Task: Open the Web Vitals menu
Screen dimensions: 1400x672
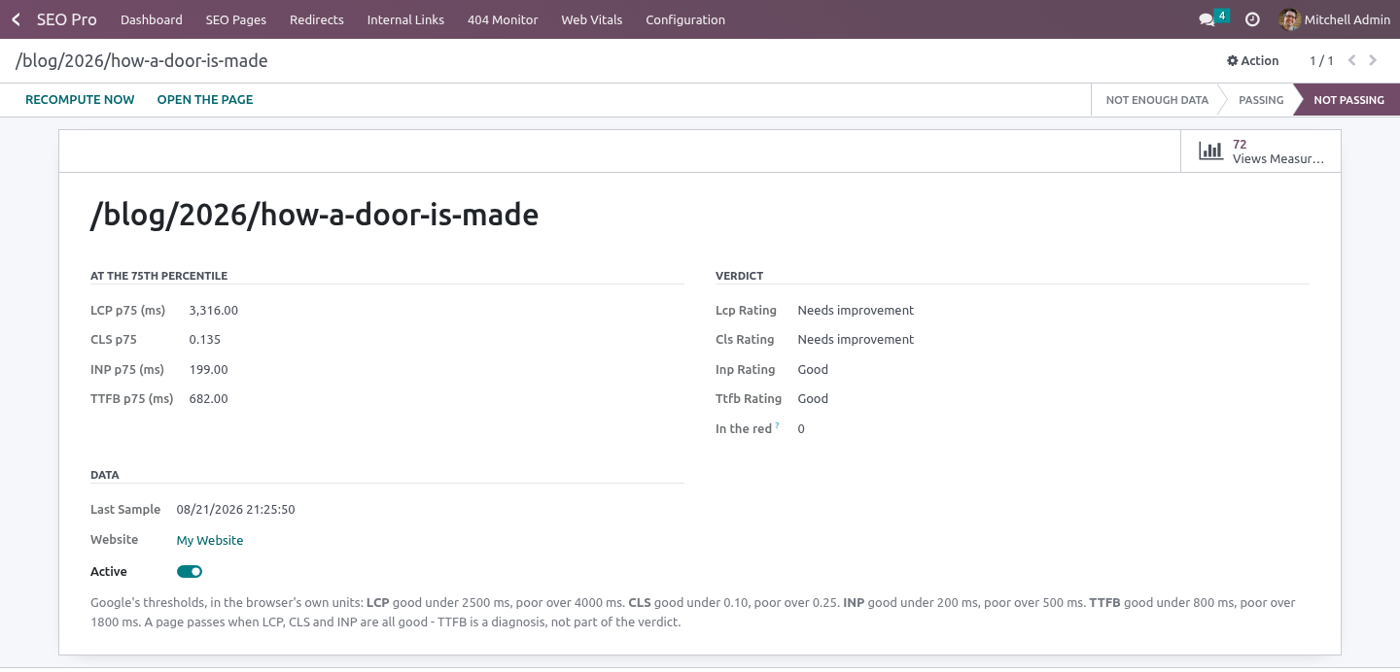Action: click(x=592, y=19)
